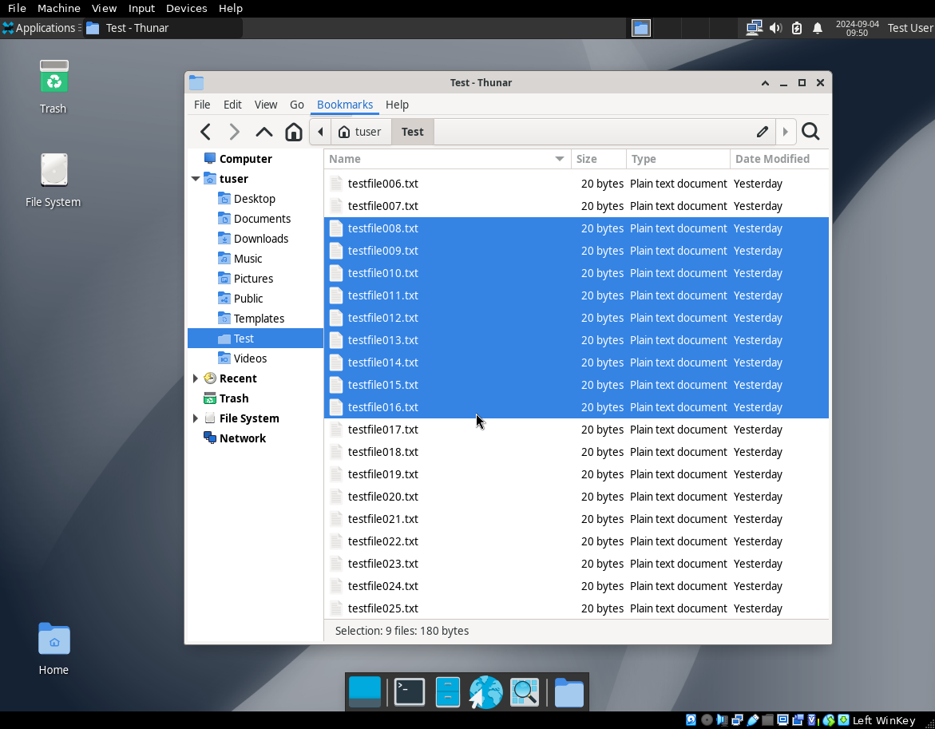Open notifications bell in top panel
Screen dimensions: 935x729
(818, 28)
